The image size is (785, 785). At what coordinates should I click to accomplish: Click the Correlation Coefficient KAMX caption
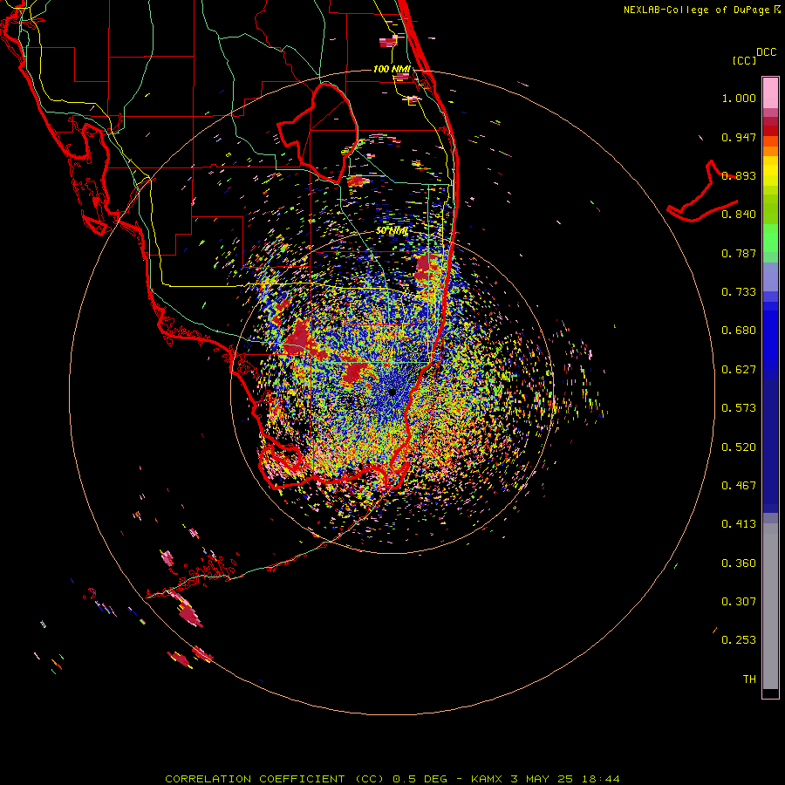pyautogui.click(x=392, y=779)
